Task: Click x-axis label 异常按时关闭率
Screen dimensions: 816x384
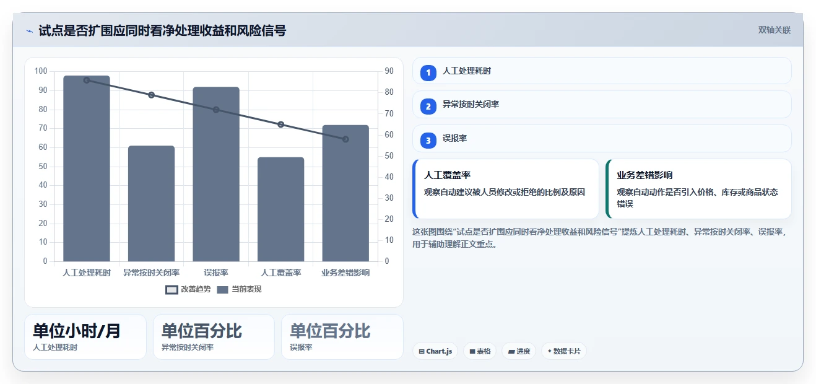Action: tap(151, 273)
